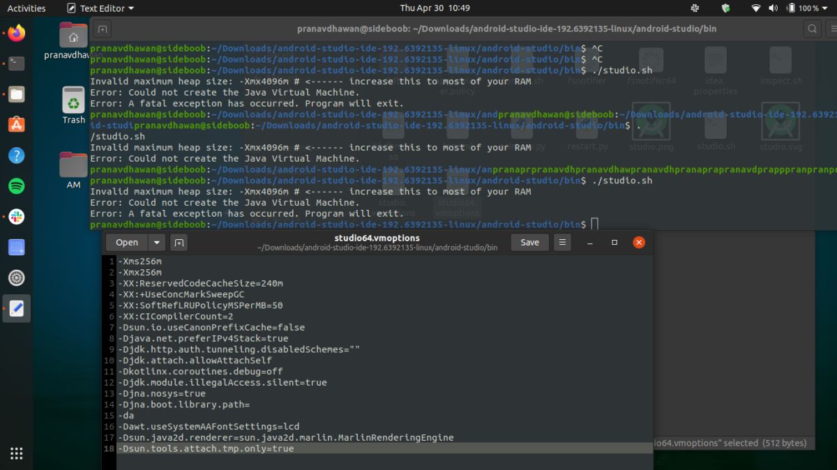This screenshot has height=470, width=837.
Task: Expand the system menu arrow in the top bar
Action: tap(827, 8)
